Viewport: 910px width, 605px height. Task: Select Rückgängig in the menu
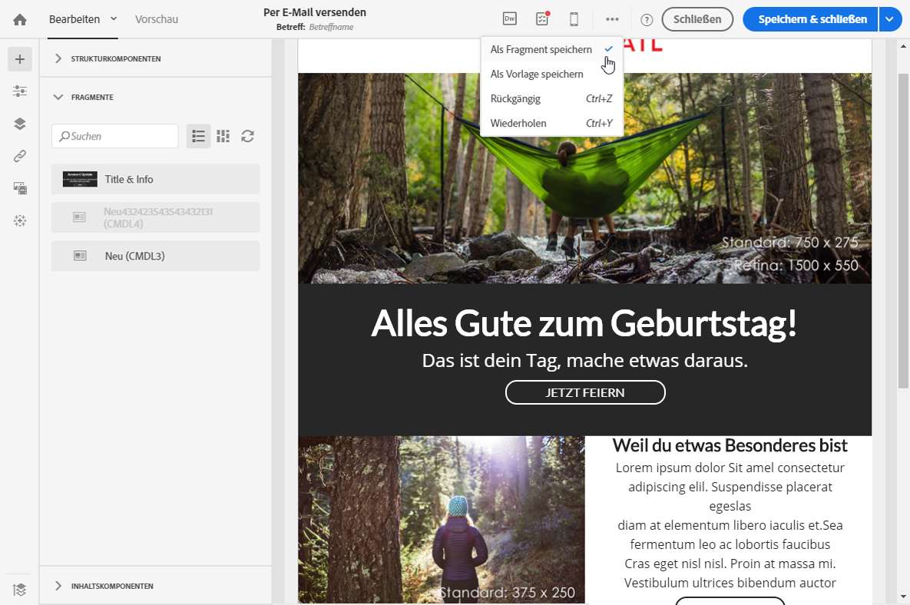(552, 98)
